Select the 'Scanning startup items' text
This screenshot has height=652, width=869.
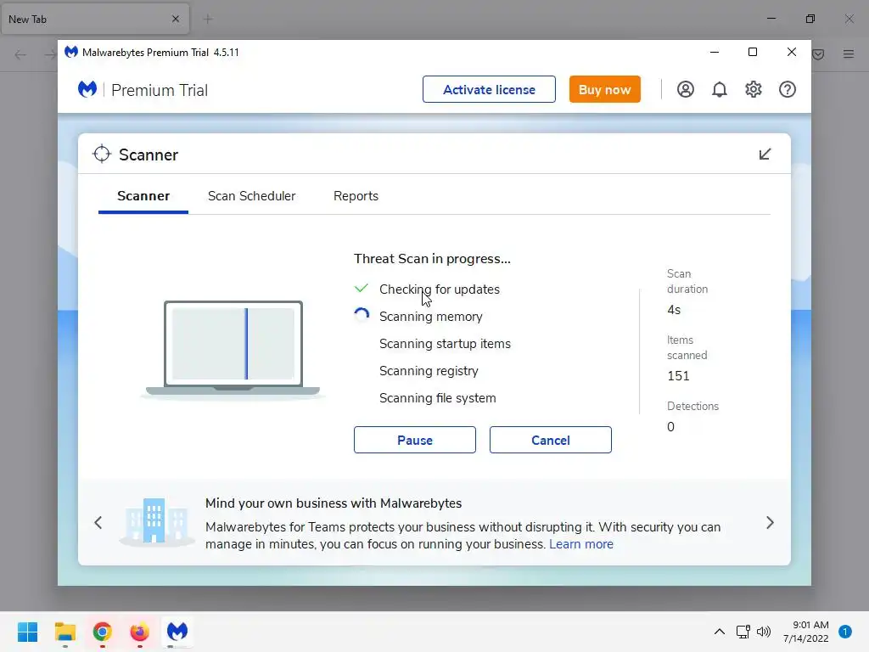[x=445, y=344]
